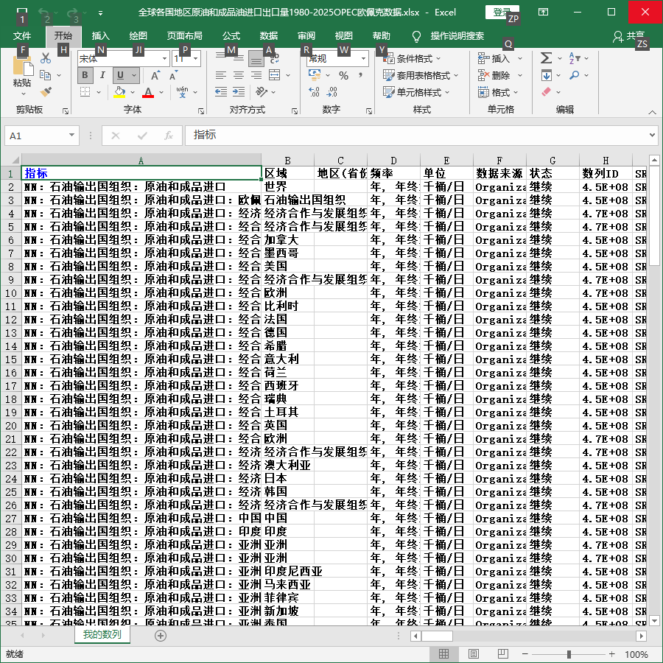Image resolution: width=663 pixels, height=663 pixels.
Task: Click the Find and Select magnifier
Action: [x=574, y=75]
